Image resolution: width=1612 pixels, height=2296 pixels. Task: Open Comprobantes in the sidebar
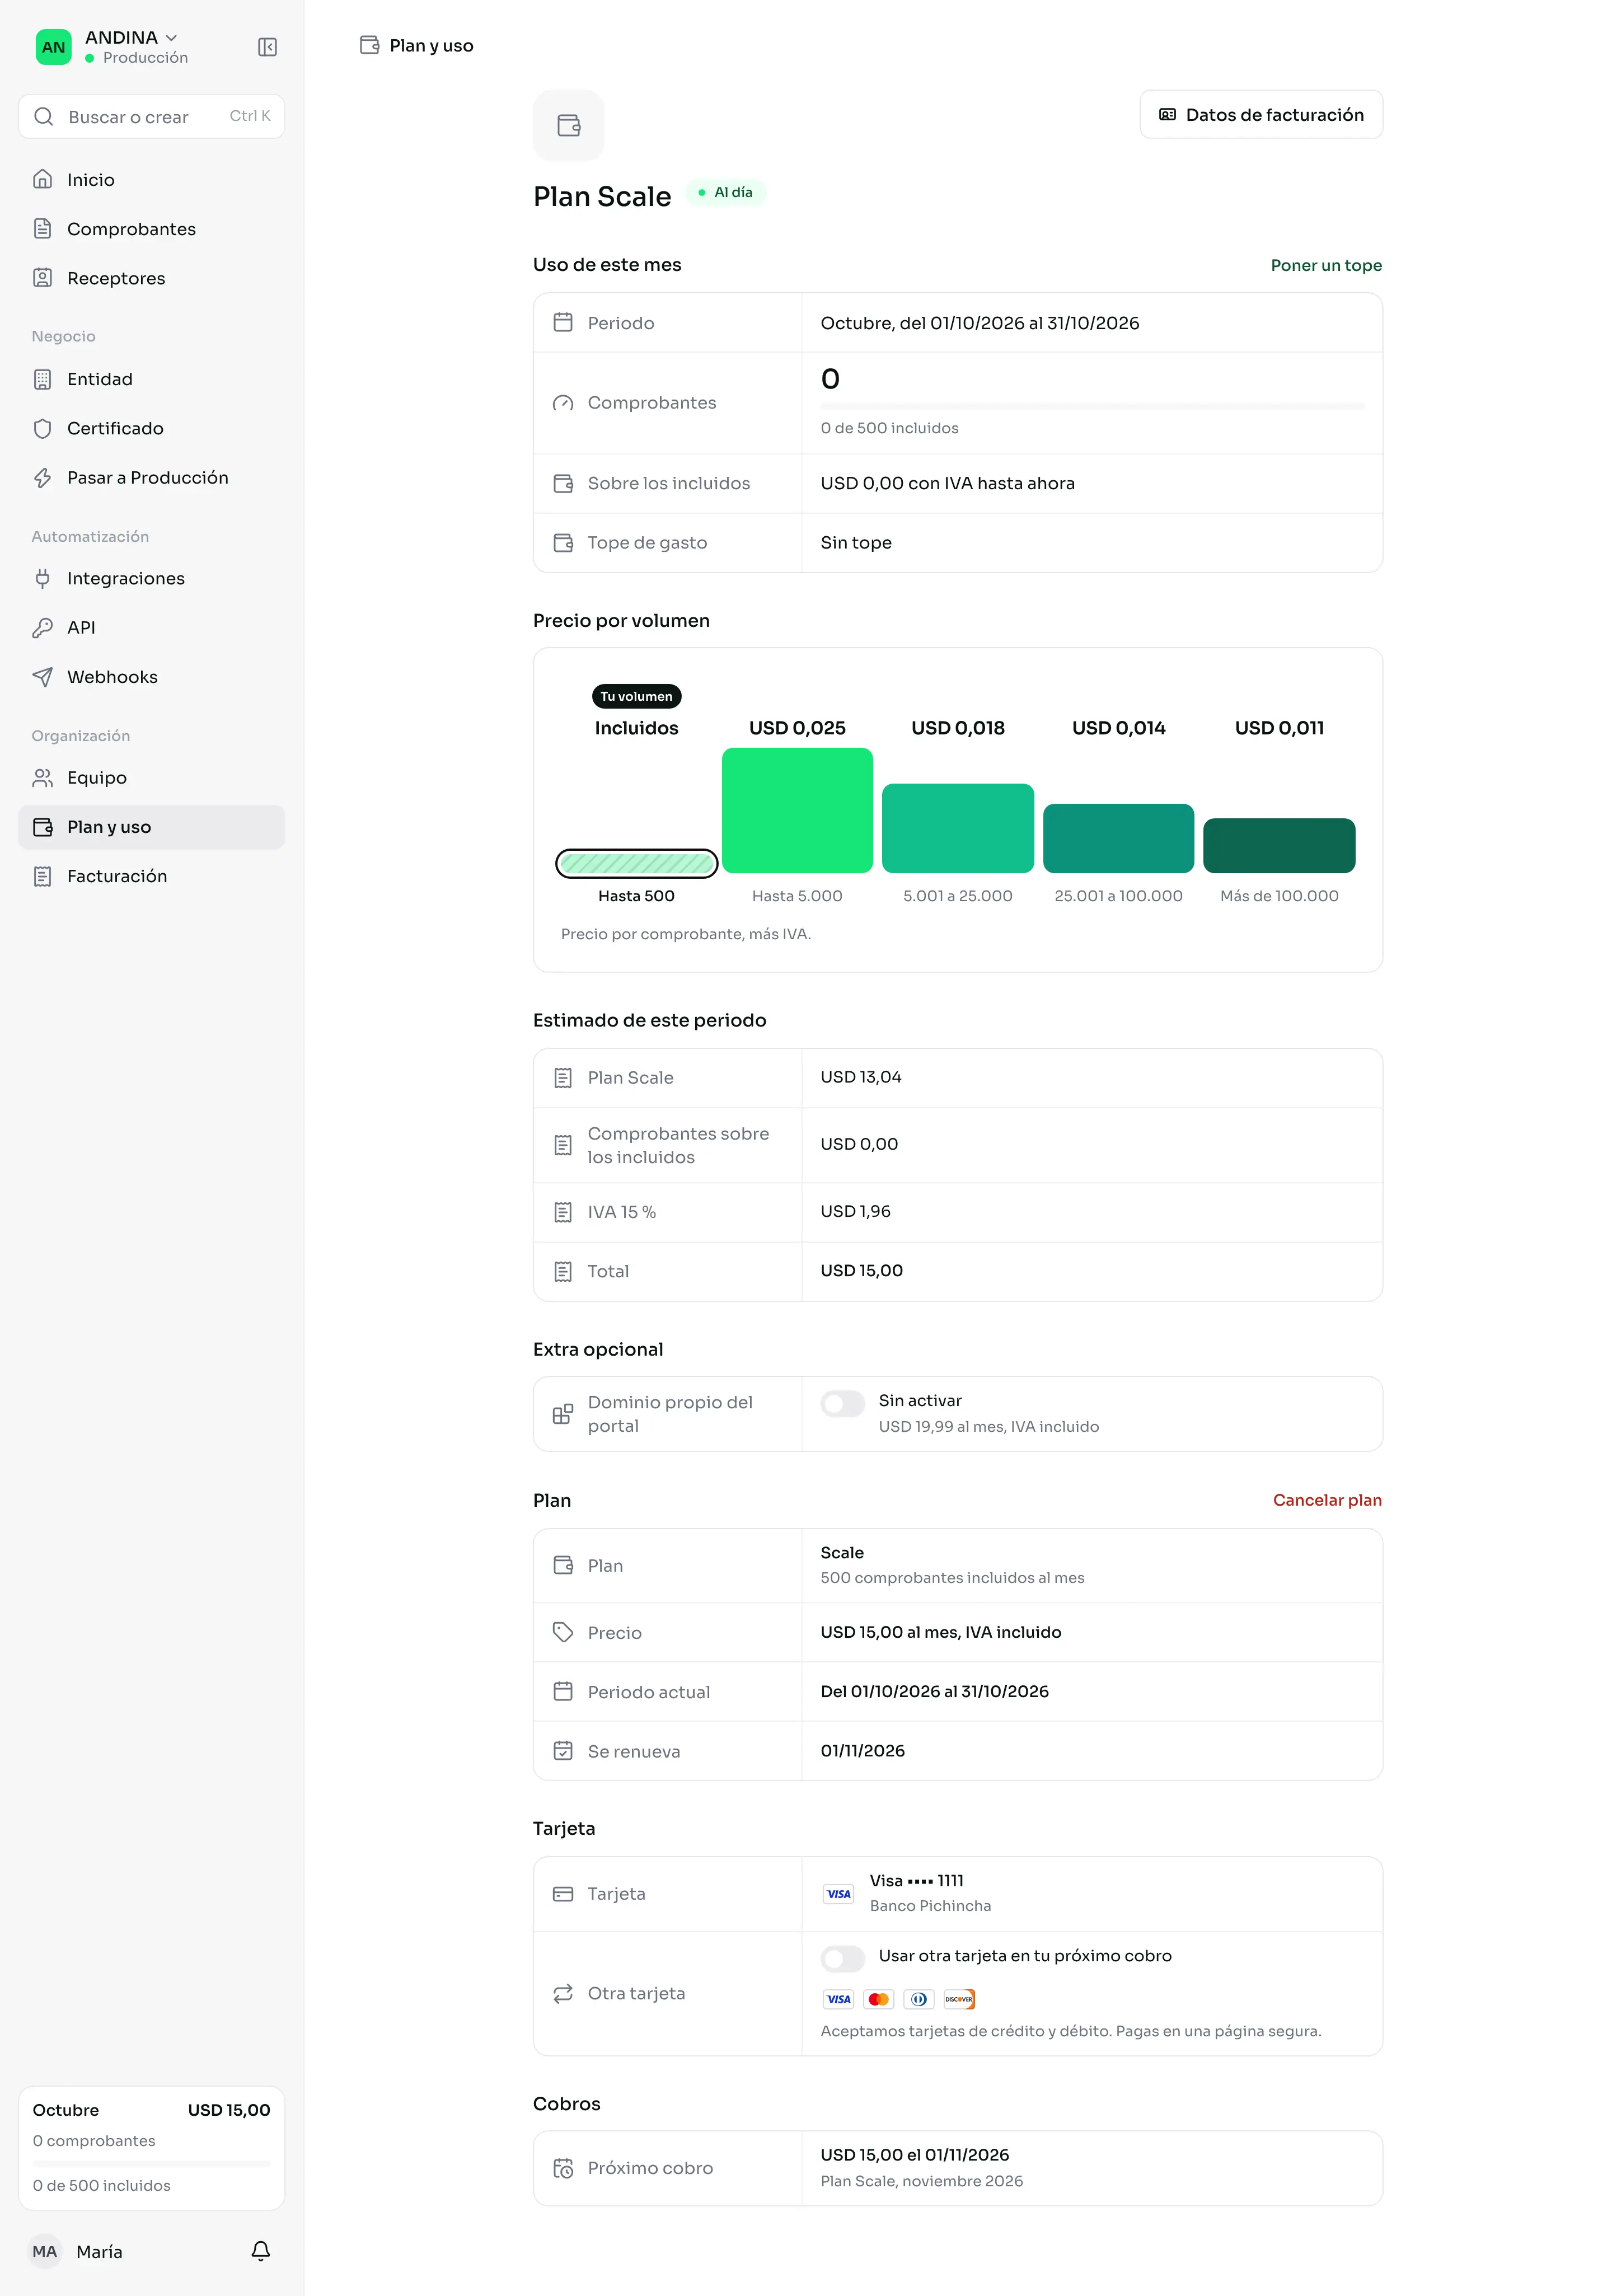coord(152,229)
